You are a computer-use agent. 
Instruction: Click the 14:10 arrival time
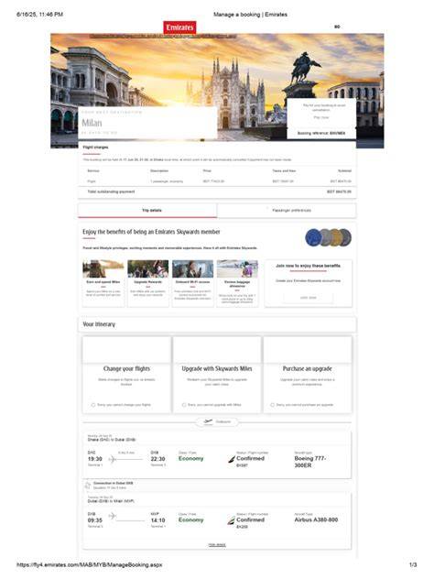[158, 520]
